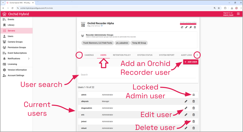
Task: Open Account Settings
Action: click(x=16, y=76)
